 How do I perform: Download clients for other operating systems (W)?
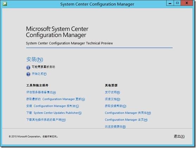tap(46, 120)
